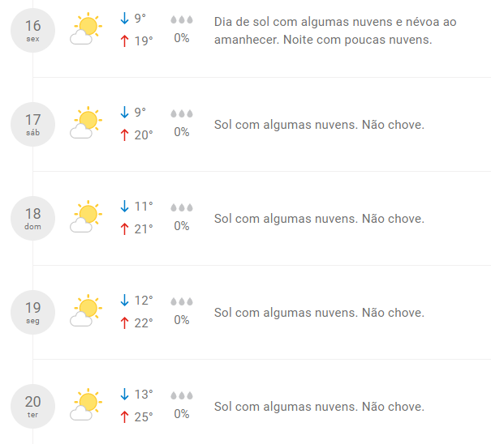Viewport: 491px width, 444px height.
Task: Click the 25° maximum temperature on Tuesday
Action: click(144, 416)
